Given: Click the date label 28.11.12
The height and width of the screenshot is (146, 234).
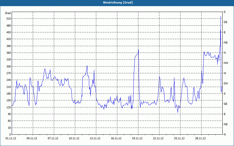Looking at the screenshot, I should point(200,138).
